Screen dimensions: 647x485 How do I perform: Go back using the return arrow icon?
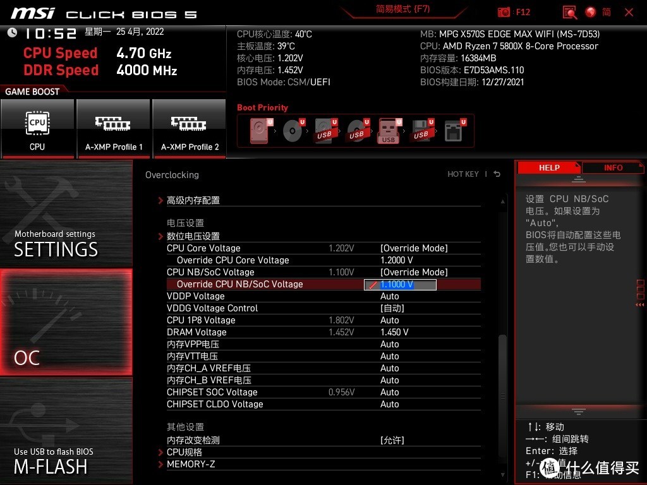(497, 174)
